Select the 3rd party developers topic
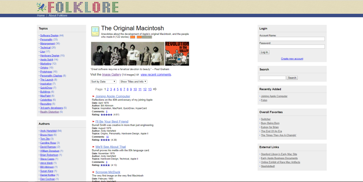Screen dimensions: 363x182 click(52, 108)
